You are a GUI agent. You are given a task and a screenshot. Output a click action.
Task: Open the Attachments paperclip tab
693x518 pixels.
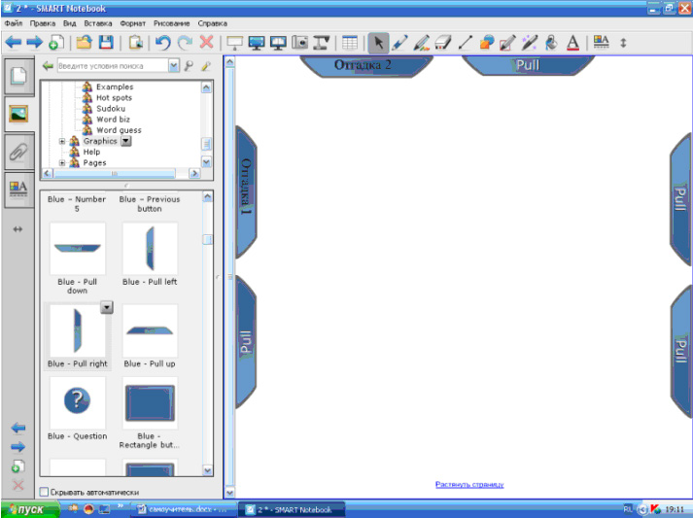click(x=17, y=151)
